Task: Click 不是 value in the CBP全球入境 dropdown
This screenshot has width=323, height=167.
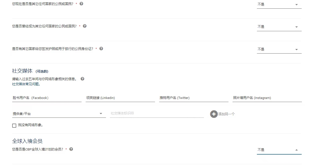Action: click(x=261, y=150)
